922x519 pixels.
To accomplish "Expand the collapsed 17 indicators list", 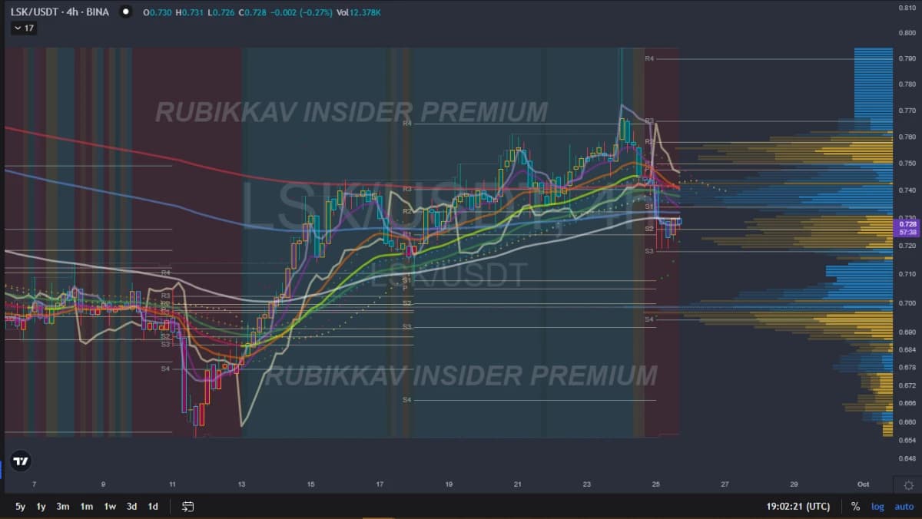I will pos(24,28).
